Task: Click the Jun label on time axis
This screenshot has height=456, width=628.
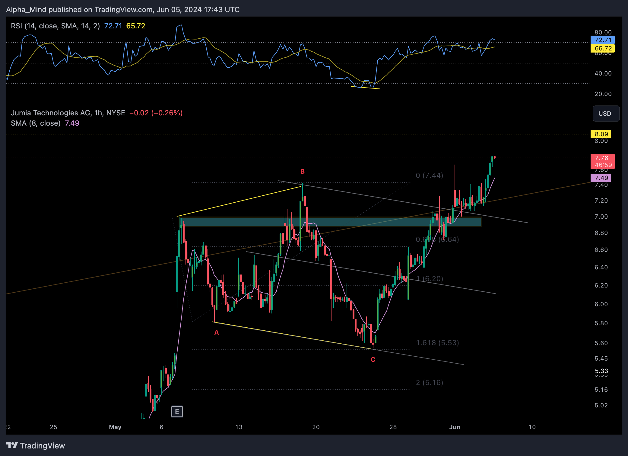Action: click(455, 427)
